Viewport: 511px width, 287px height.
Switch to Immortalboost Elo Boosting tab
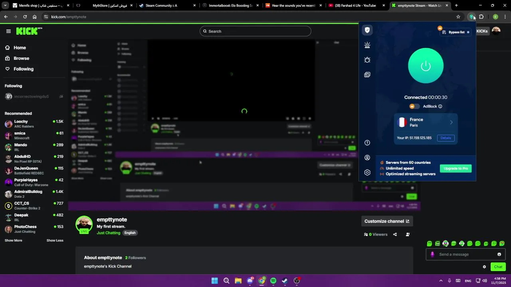[x=231, y=6]
